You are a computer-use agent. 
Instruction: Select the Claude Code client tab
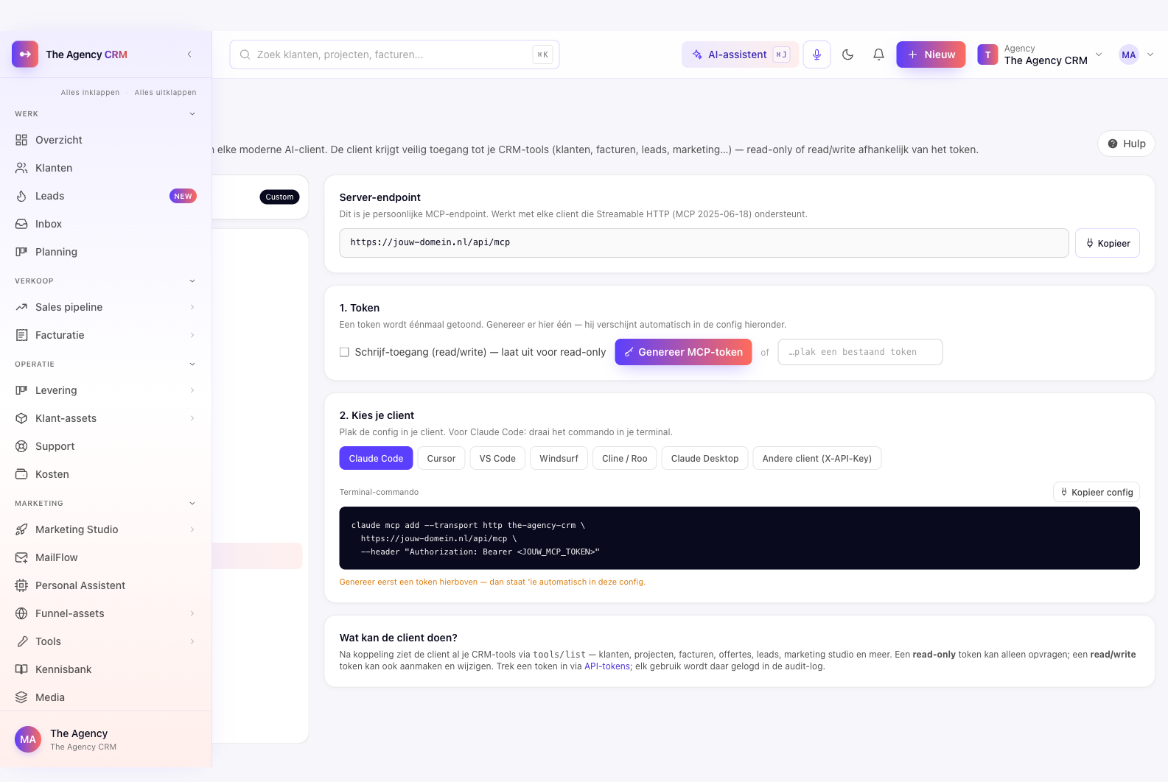click(x=376, y=458)
